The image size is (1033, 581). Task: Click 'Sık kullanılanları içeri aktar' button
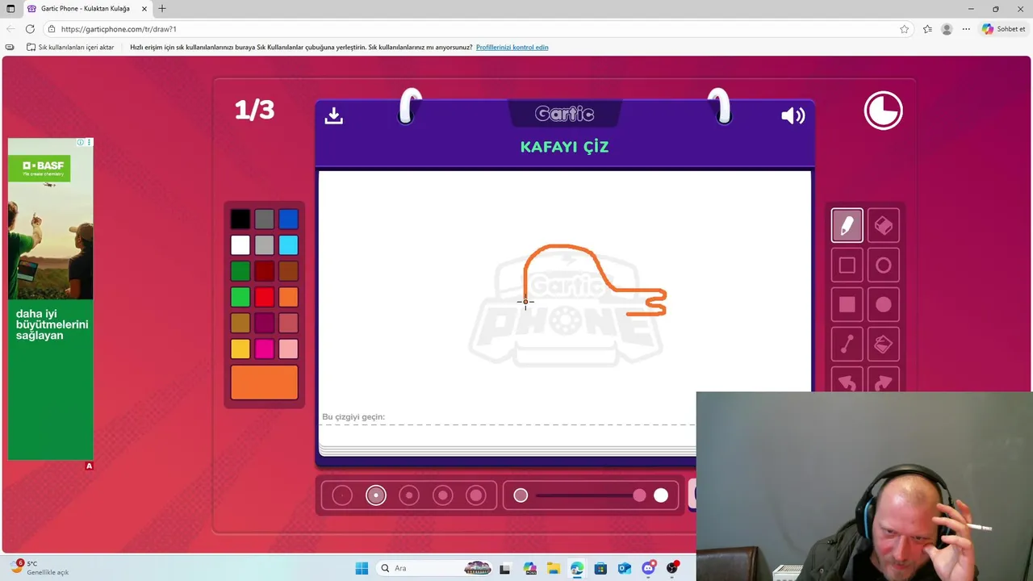click(x=70, y=48)
